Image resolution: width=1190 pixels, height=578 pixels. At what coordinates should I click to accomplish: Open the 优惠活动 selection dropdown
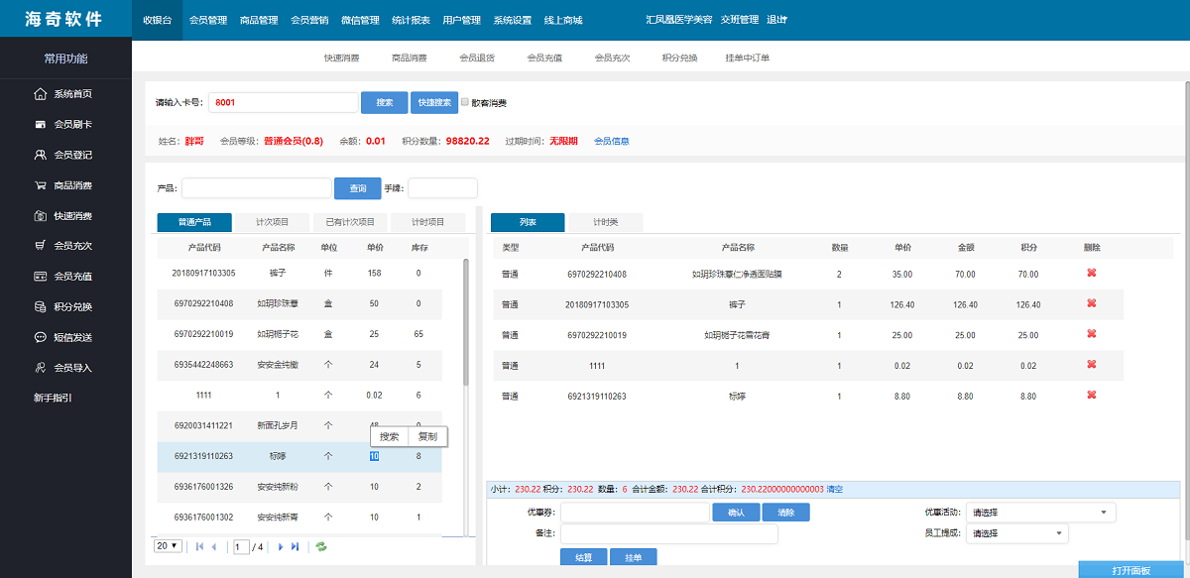click(1039, 513)
